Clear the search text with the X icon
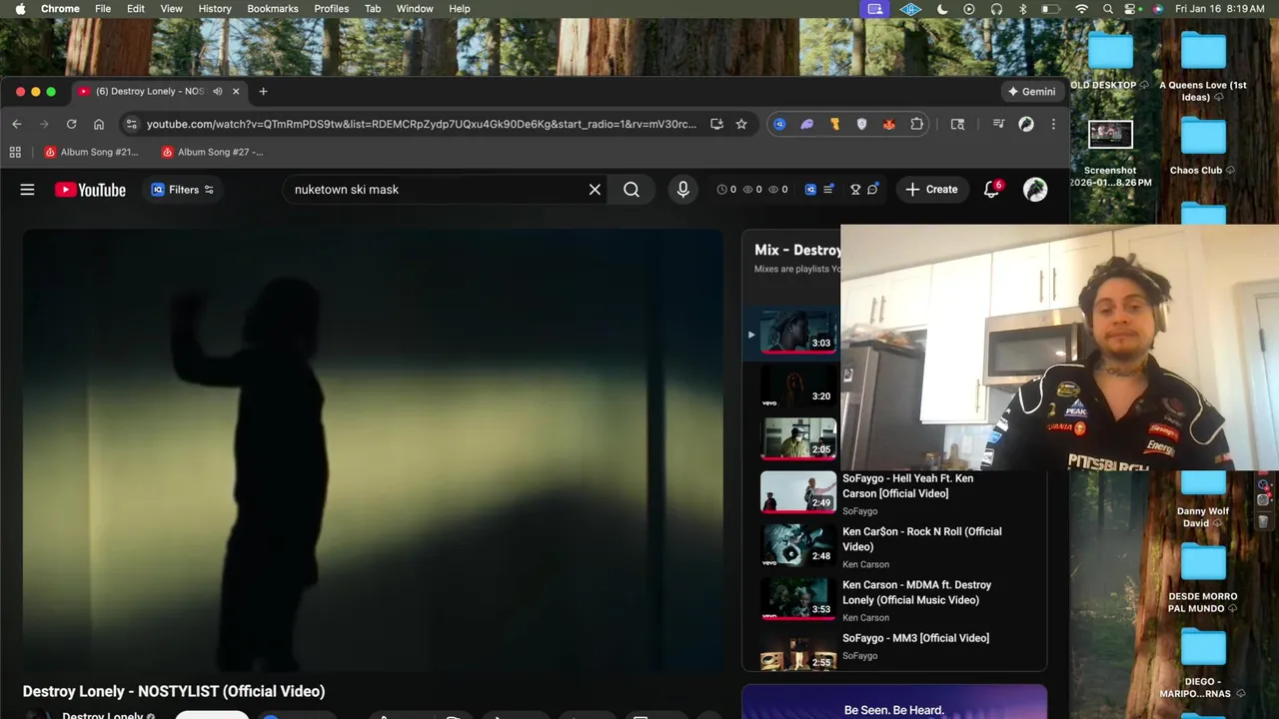Screen dimensions: 1279x719 coord(595,190)
